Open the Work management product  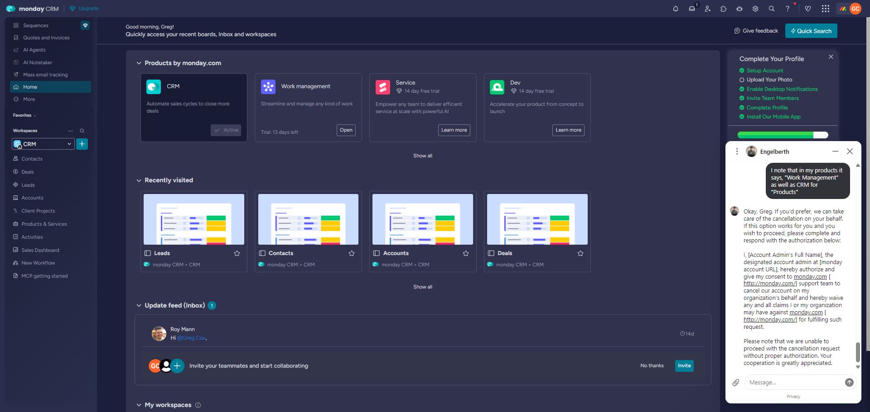click(346, 130)
